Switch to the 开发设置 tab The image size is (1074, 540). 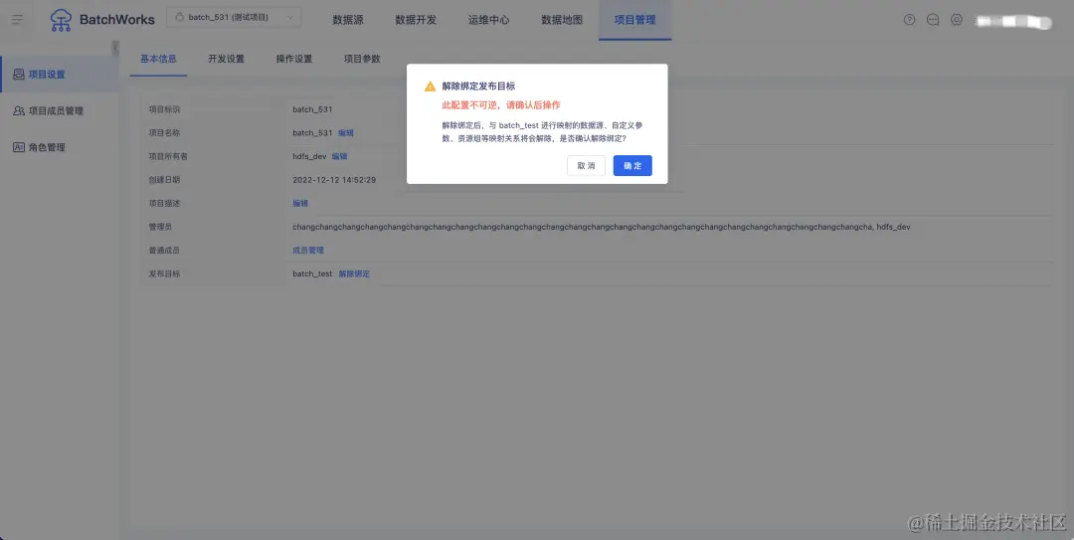point(226,59)
